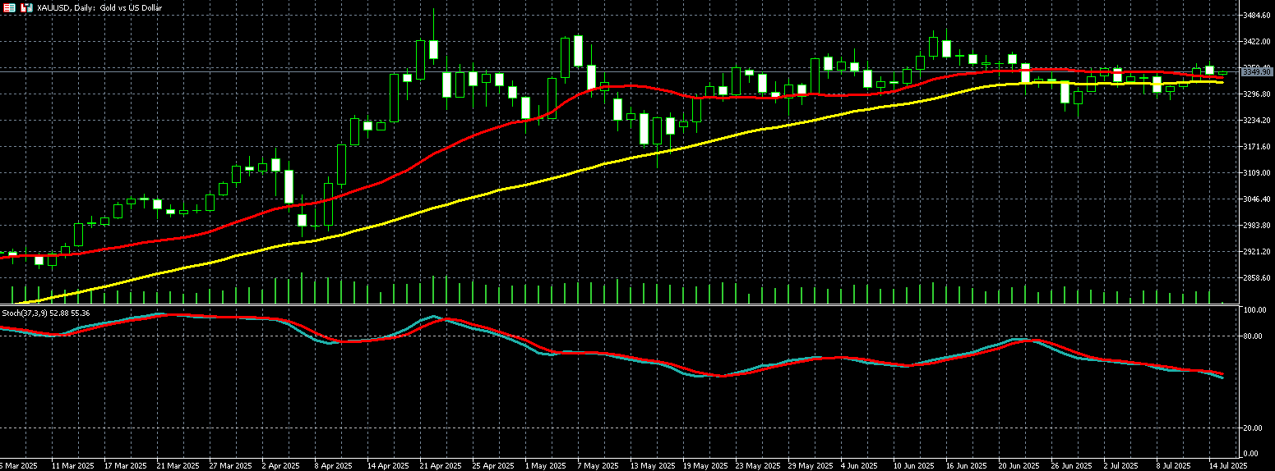Click the 2858.60 price level on the axis
Screen dimensions: 1275x471
[x=1258, y=278]
